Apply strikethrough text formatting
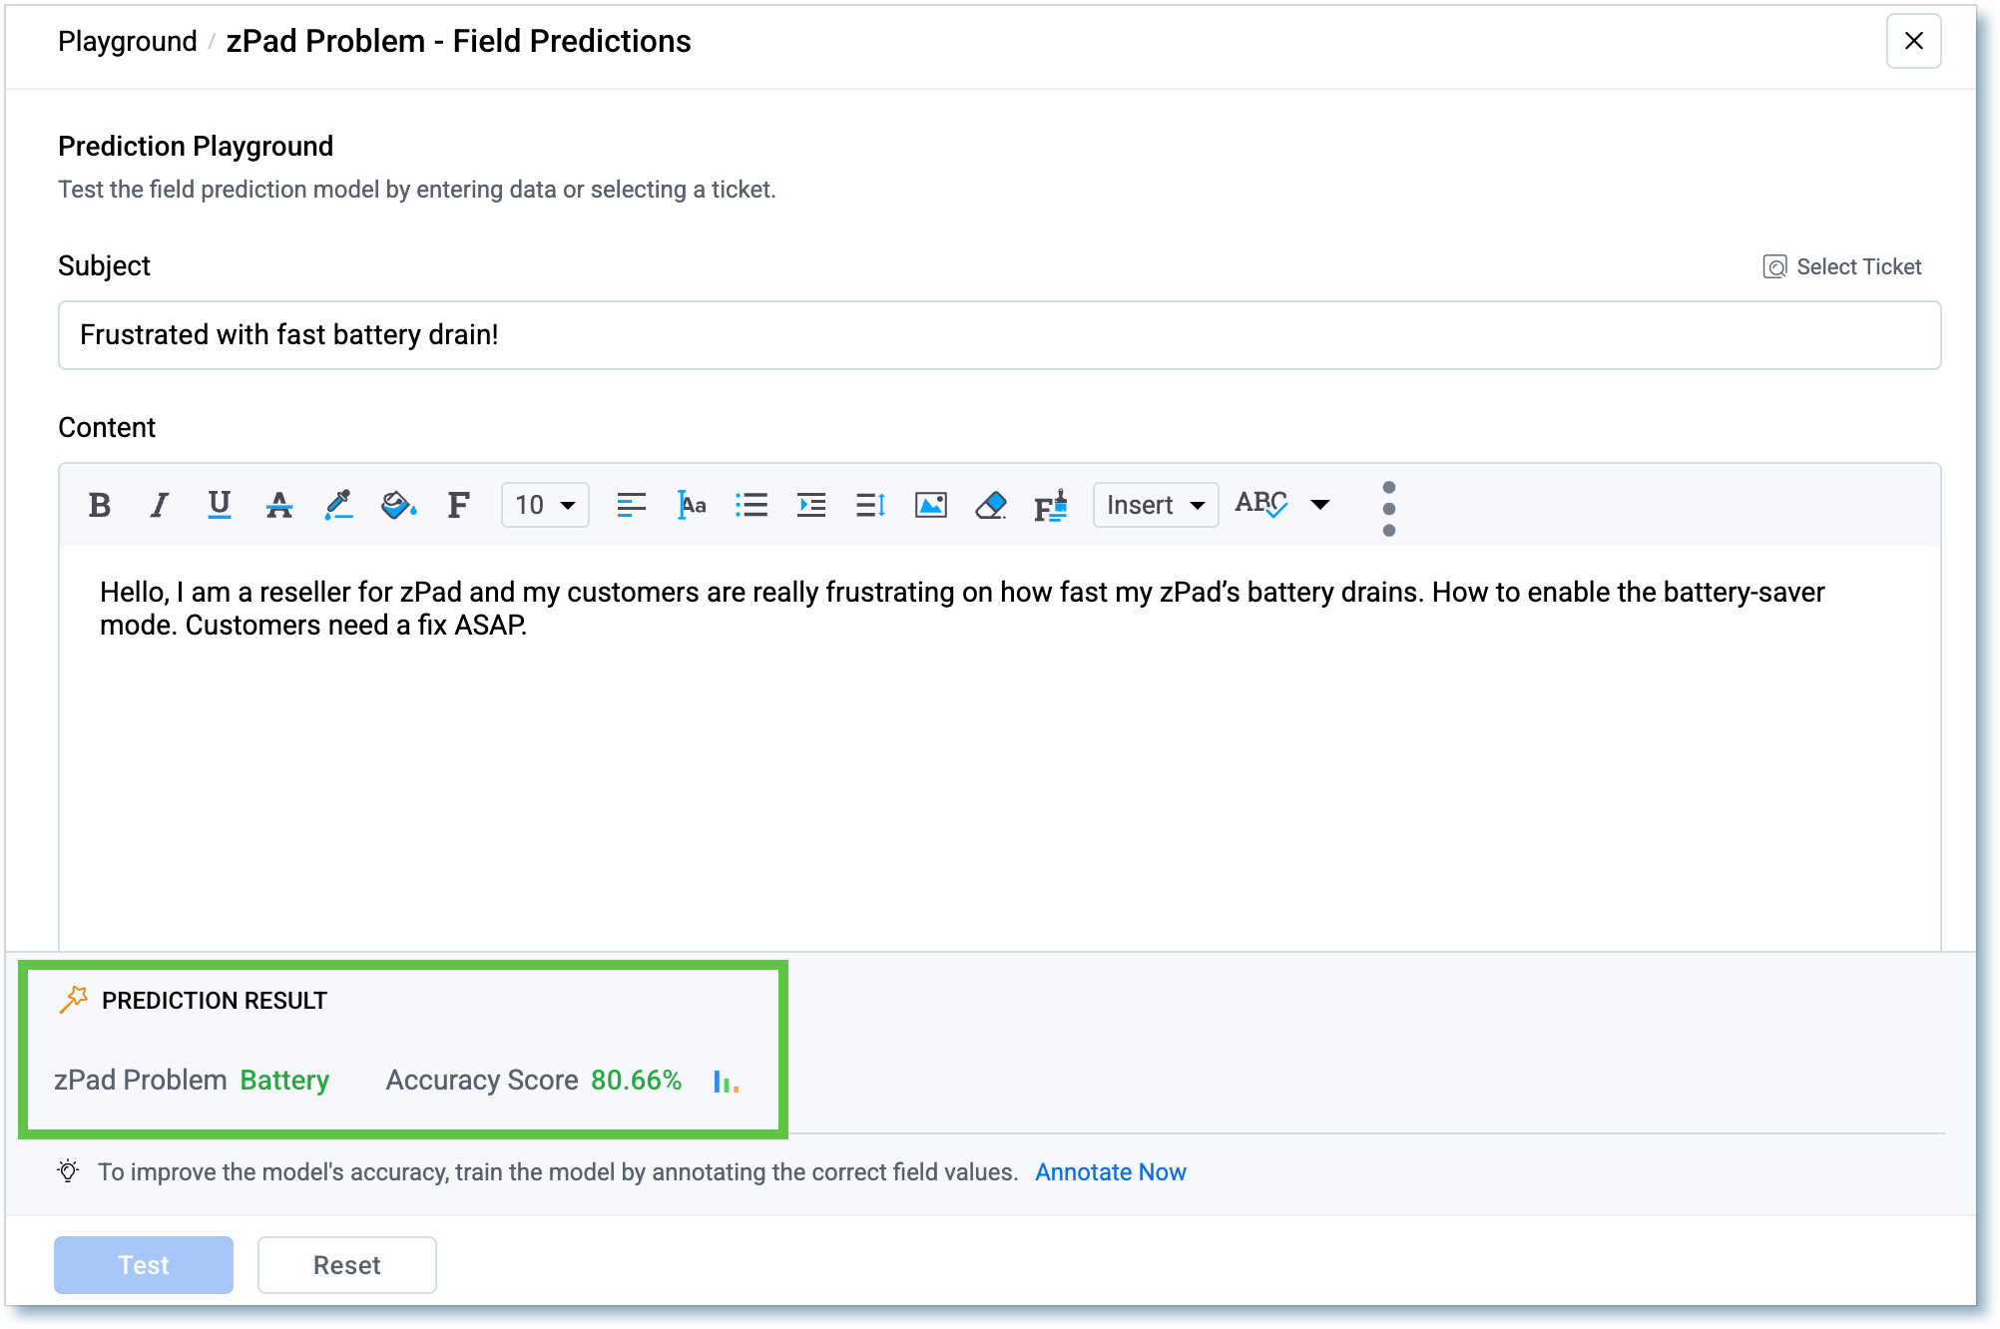Viewport: 2000px width, 1329px height. pyautogui.click(x=279, y=505)
